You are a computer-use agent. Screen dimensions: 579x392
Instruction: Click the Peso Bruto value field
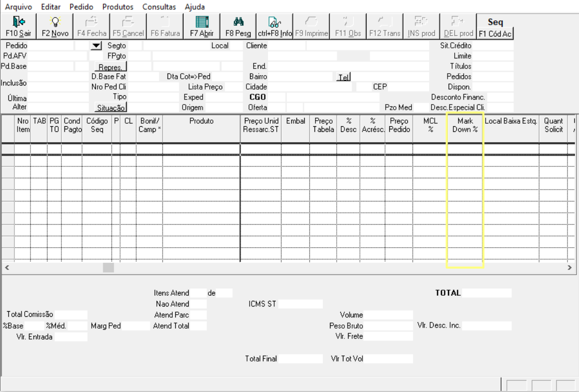pos(388,326)
